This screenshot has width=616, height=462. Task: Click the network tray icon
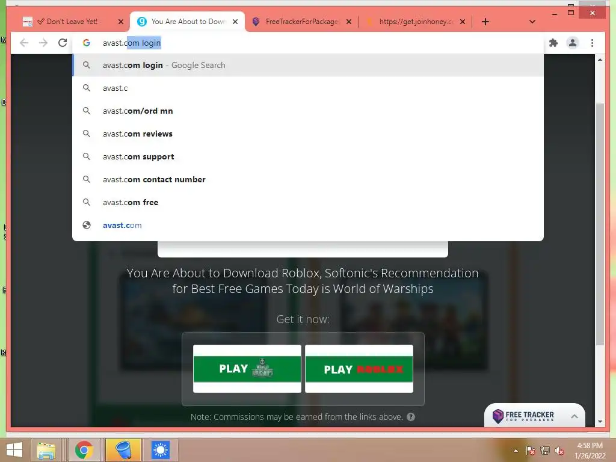click(x=544, y=451)
